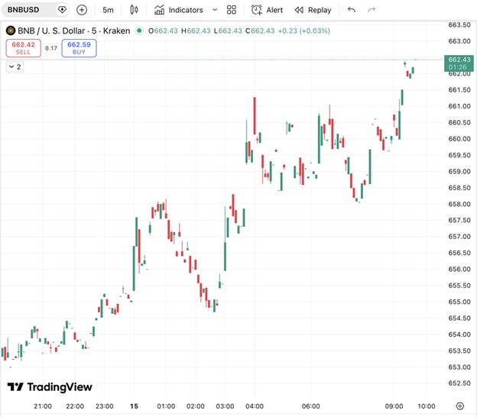
Task: Click the current price label 662.43
Action: pos(459,60)
